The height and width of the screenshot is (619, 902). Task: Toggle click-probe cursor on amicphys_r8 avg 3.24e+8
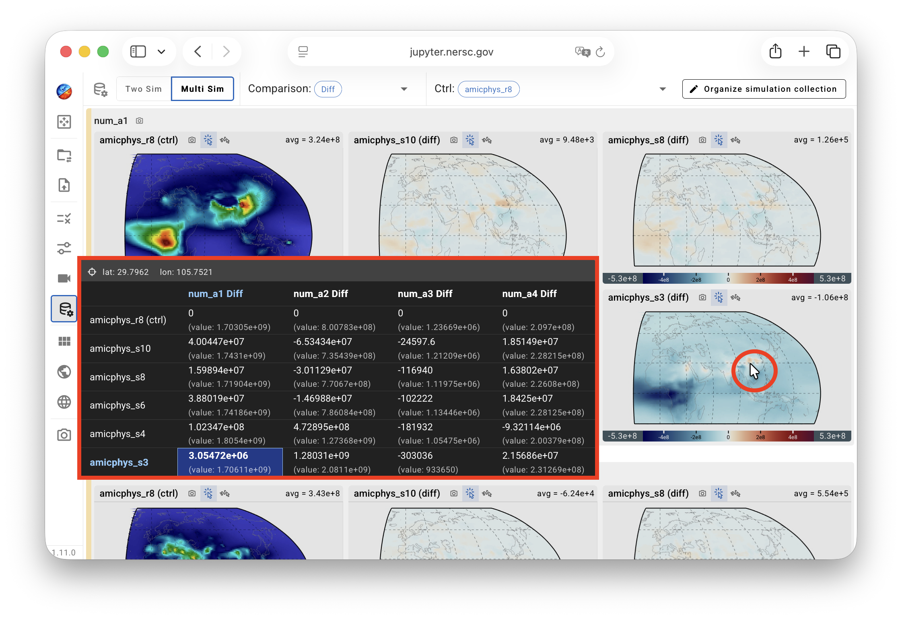208,140
